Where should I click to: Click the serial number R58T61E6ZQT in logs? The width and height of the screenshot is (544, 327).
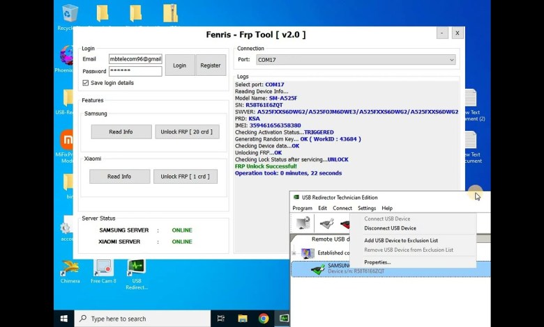click(x=264, y=105)
